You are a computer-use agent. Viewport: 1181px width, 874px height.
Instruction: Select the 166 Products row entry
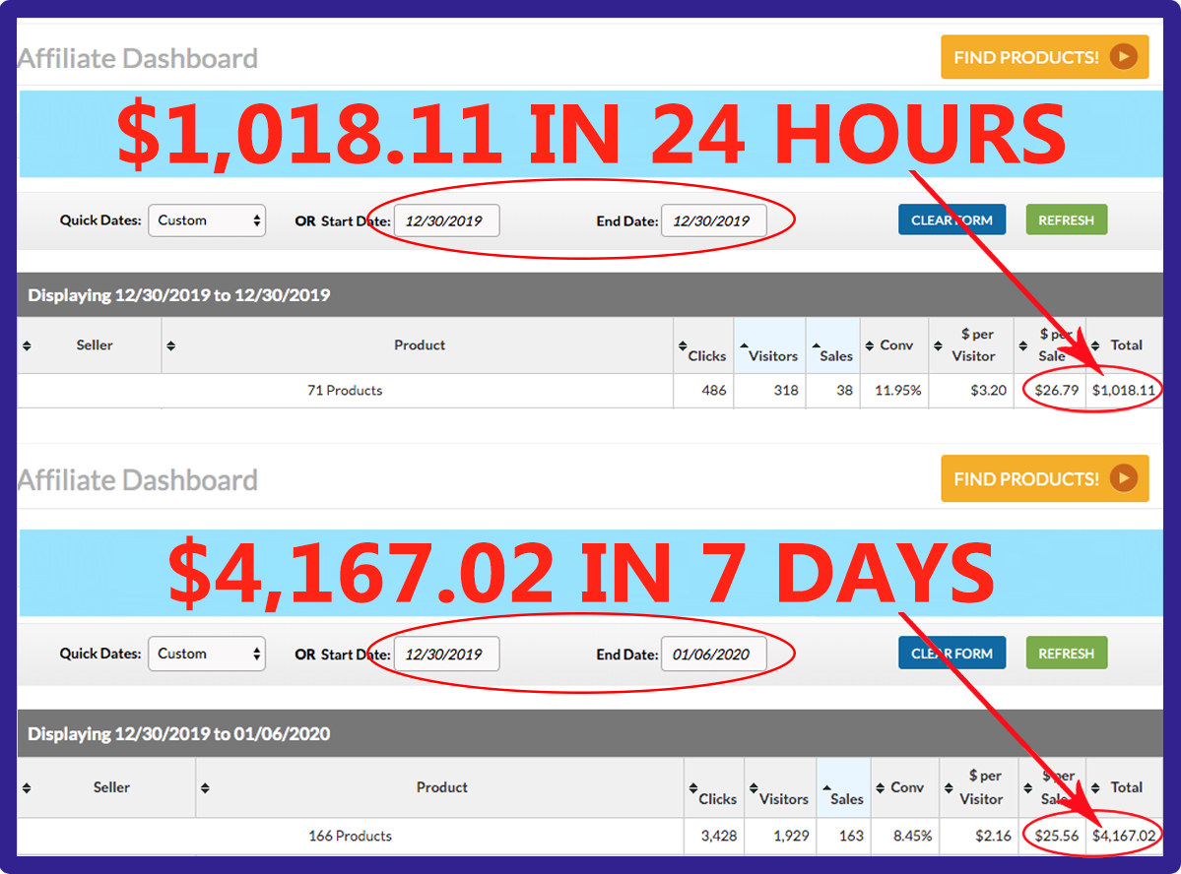click(350, 836)
